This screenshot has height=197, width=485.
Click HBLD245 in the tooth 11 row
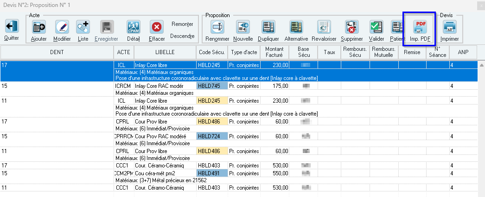click(x=212, y=100)
